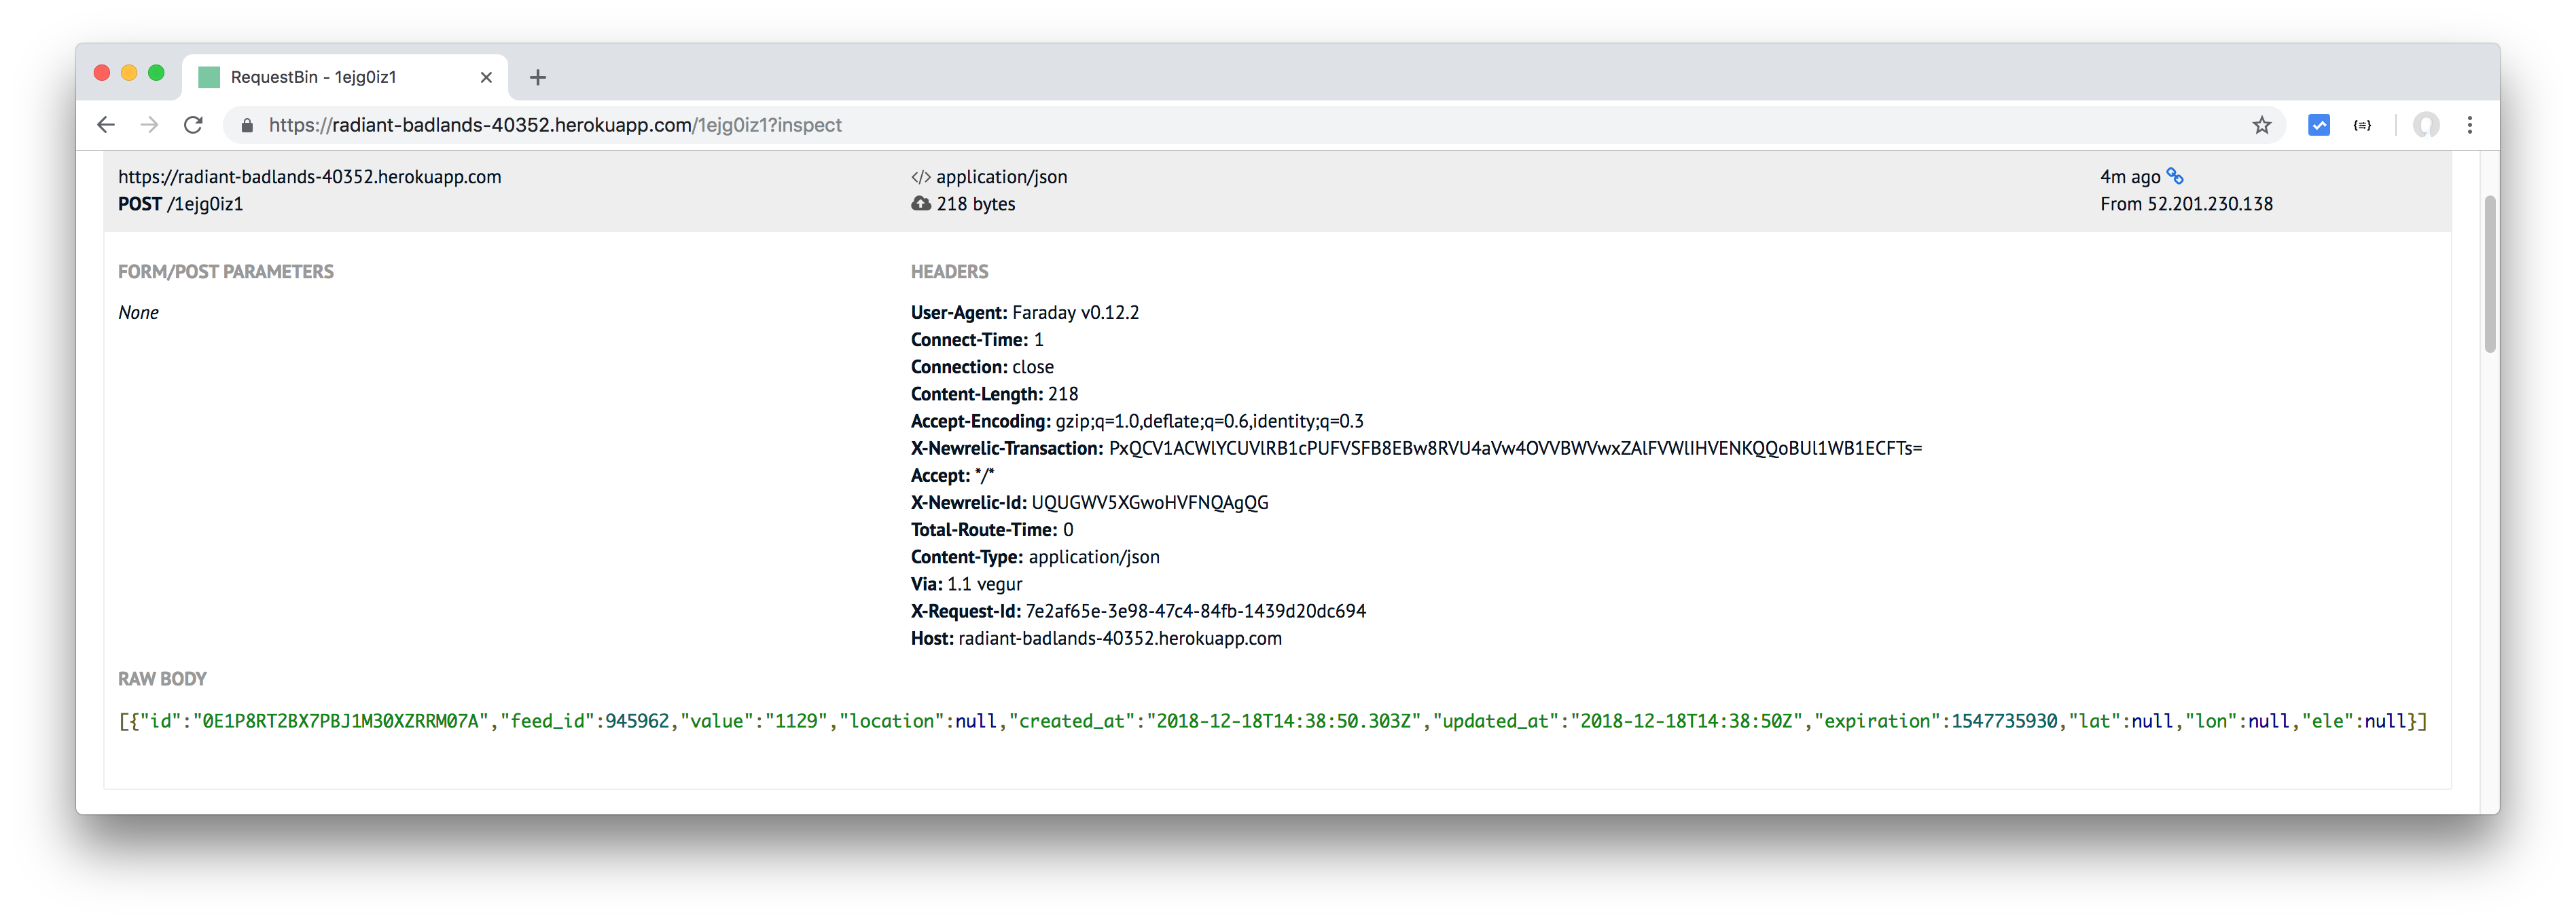Click the padlock site info icon
Screen dimensions: 2576x923
pos(247,125)
